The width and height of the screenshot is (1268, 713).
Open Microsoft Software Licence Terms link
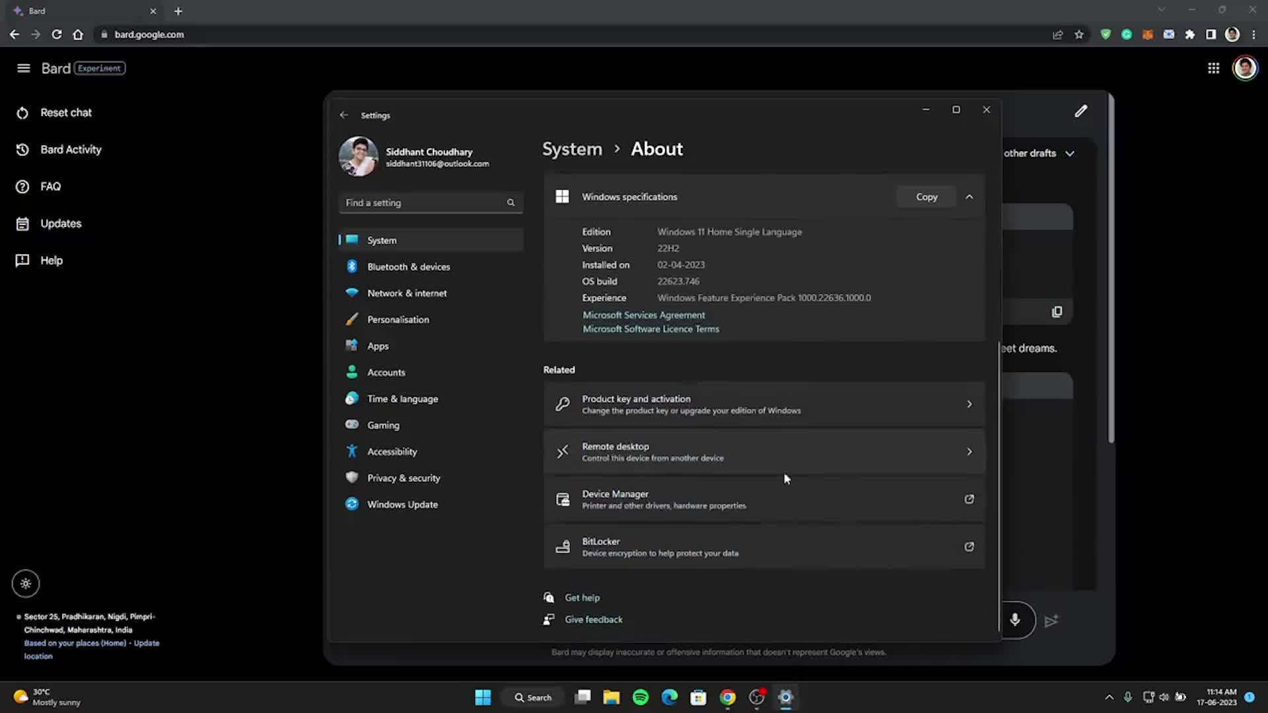(651, 329)
